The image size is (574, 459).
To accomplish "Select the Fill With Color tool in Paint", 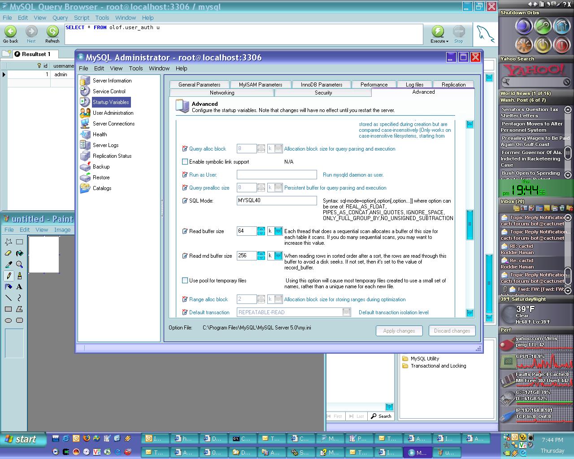I will [x=19, y=253].
